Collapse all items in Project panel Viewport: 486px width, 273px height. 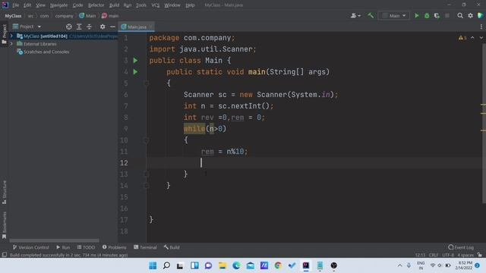tap(90, 27)
